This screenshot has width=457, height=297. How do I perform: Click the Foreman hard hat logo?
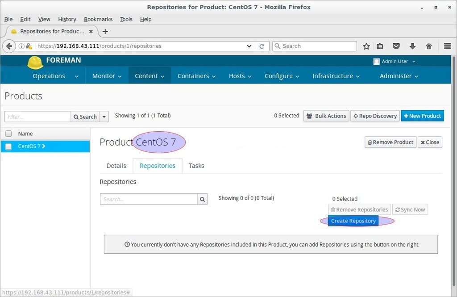click(35, 63)
